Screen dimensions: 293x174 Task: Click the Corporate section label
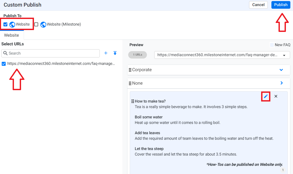(142, 70)
